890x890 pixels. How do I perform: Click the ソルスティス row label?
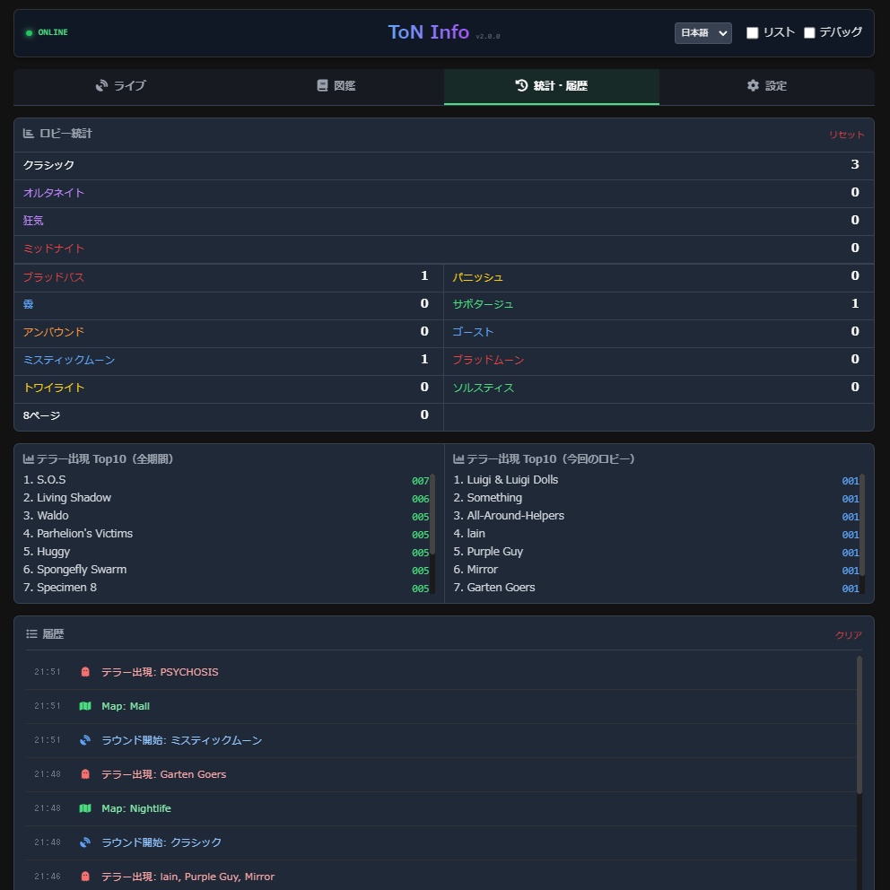pyautogui.click(x=483, y=388)
